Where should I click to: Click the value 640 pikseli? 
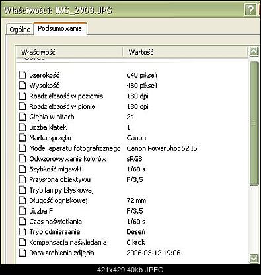141,75
